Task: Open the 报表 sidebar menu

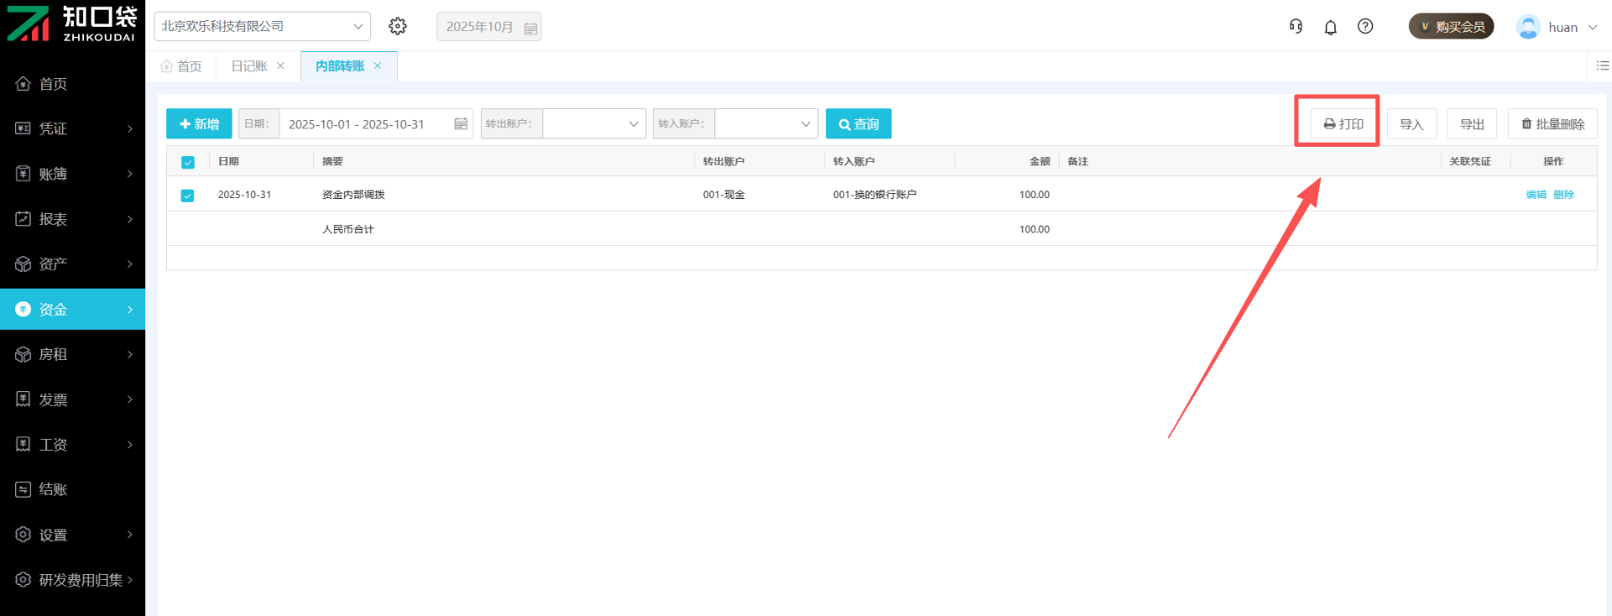Action: (72, 219)
